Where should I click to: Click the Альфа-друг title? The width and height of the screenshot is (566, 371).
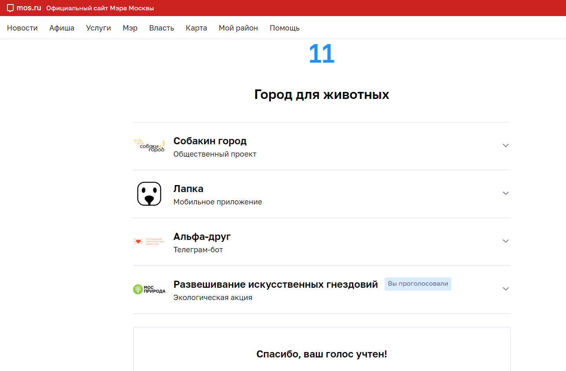202,237
